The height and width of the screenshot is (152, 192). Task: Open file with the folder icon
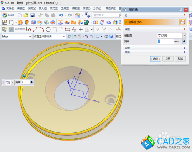tap(26, 15)
